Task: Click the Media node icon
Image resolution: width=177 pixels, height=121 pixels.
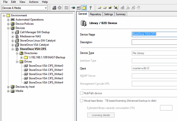Action: (12, 91)
